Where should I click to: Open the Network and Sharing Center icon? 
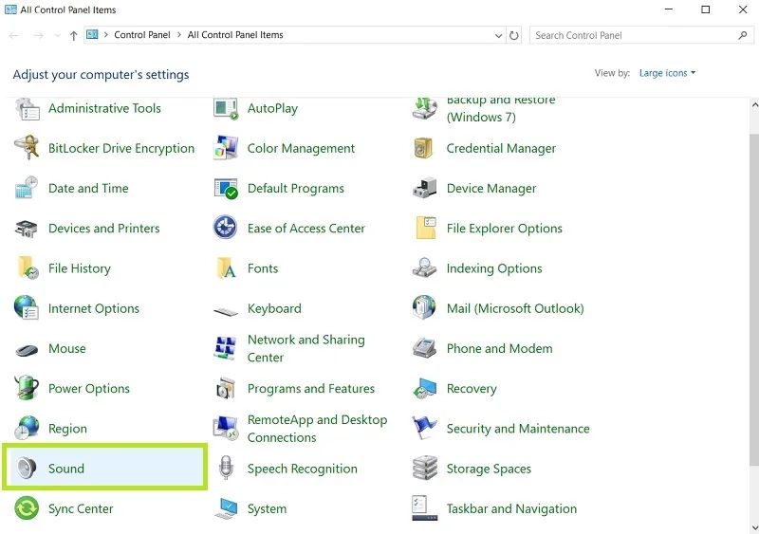225,348
